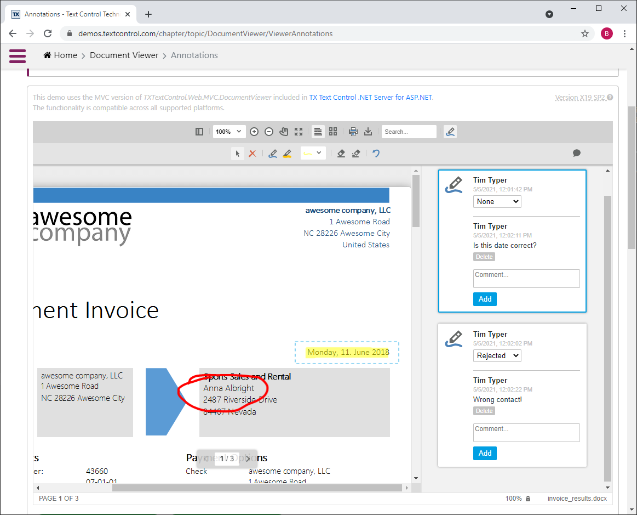Screen dimensions: 637x515
Task: Click the delete annotation X icon
Action: tap(252, 154)
